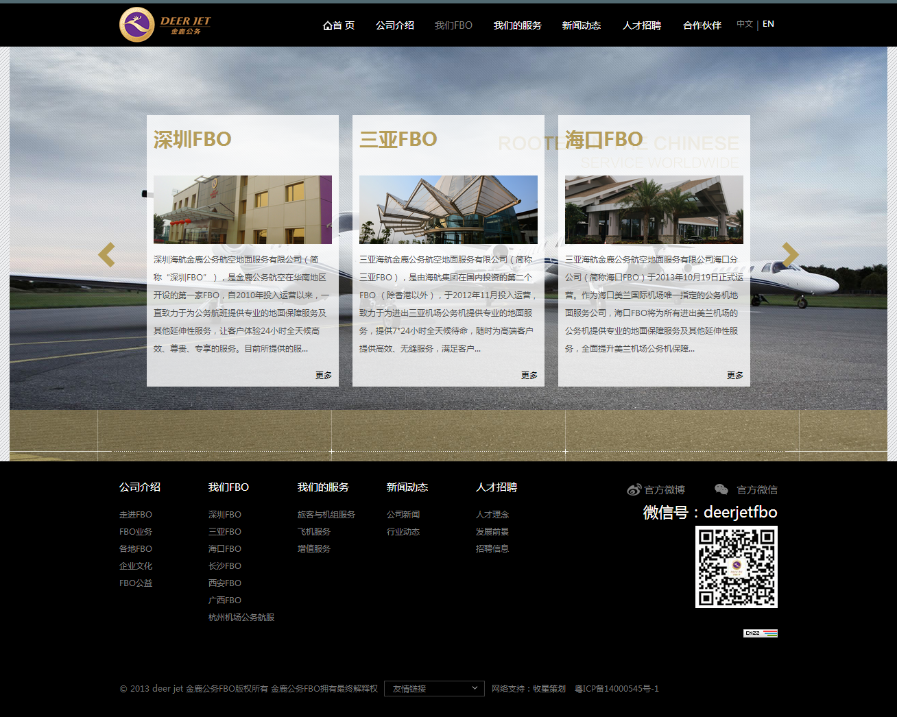Open the 深圳FBO building thumbnail
Image resolution: width=897 pixels, height=717 pixels.
point(243,210)
